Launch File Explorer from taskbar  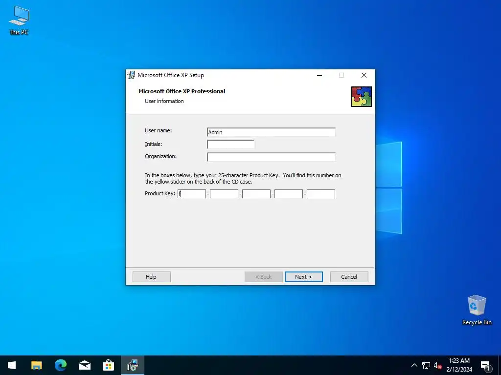pos(36,365)
